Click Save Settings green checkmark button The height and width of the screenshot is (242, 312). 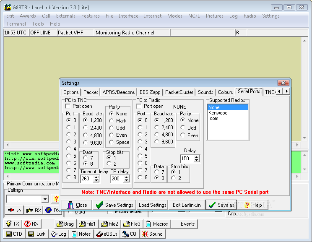tap(114, 205)
